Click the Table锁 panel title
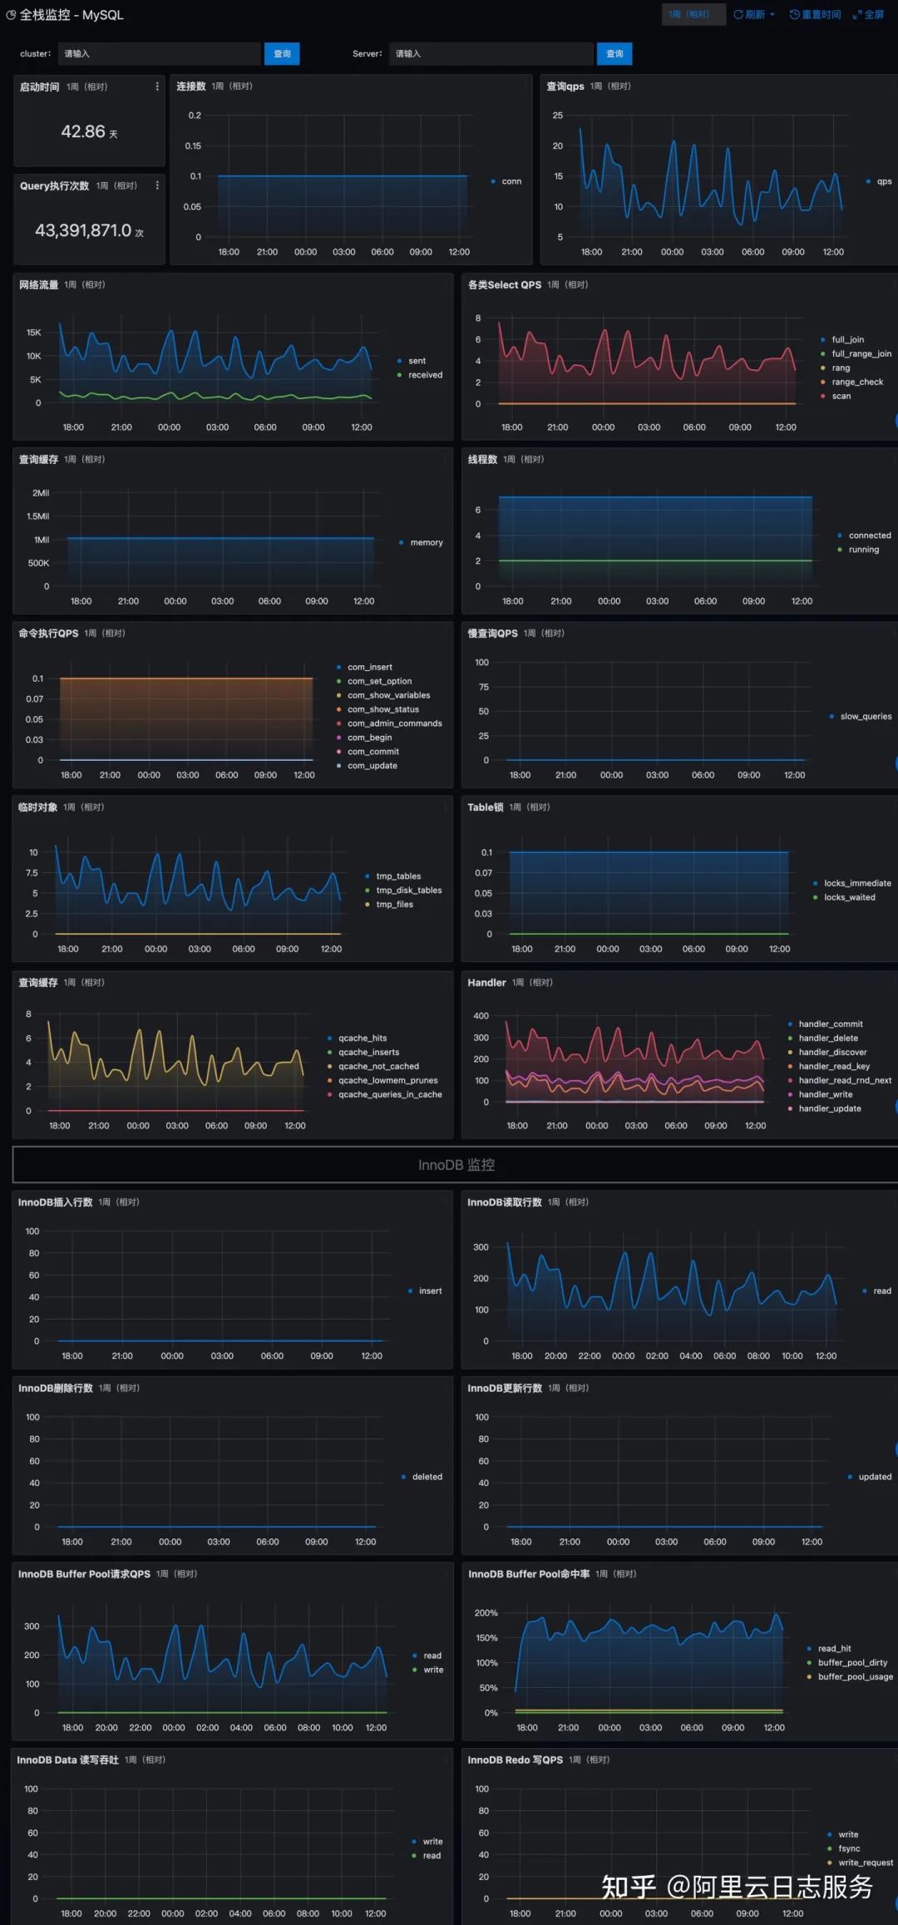The width and height of the screenshot is (898, 1925). click(x=486, y=807)
